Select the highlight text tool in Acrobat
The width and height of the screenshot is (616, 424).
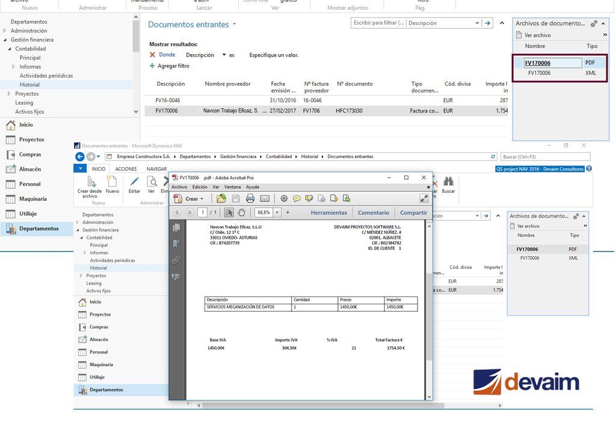click(309, 198)
